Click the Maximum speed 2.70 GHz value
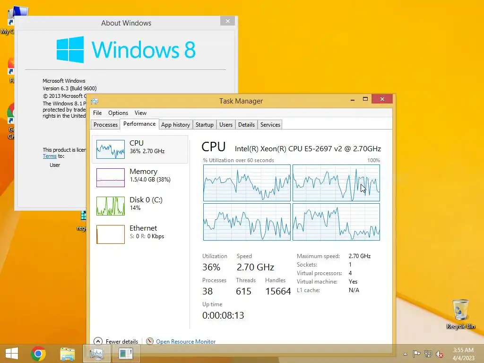The width and height of the screenshot is (484, 363). pos(360,256)
